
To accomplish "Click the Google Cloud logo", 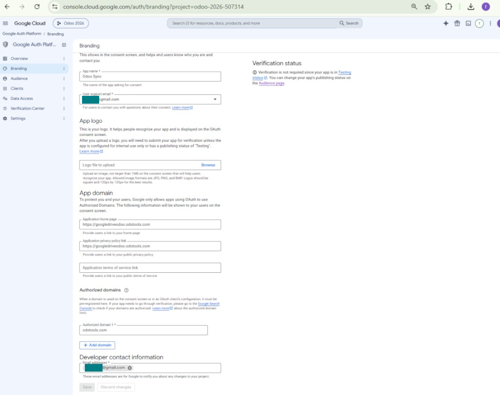I will click(30, 23).
